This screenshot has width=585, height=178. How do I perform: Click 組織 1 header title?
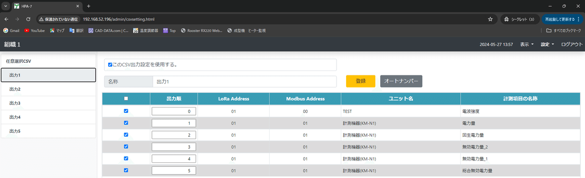pos(12,44)
